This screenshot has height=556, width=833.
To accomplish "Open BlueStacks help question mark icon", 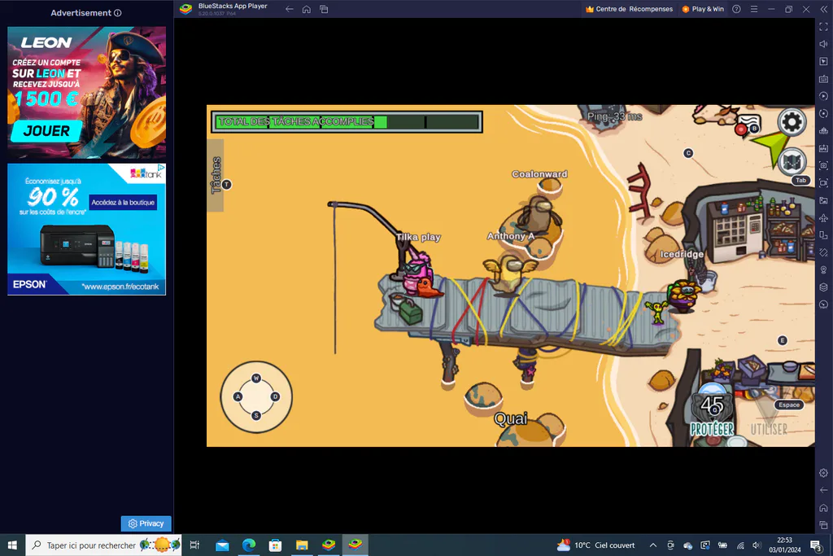I will tap(736, 9).
